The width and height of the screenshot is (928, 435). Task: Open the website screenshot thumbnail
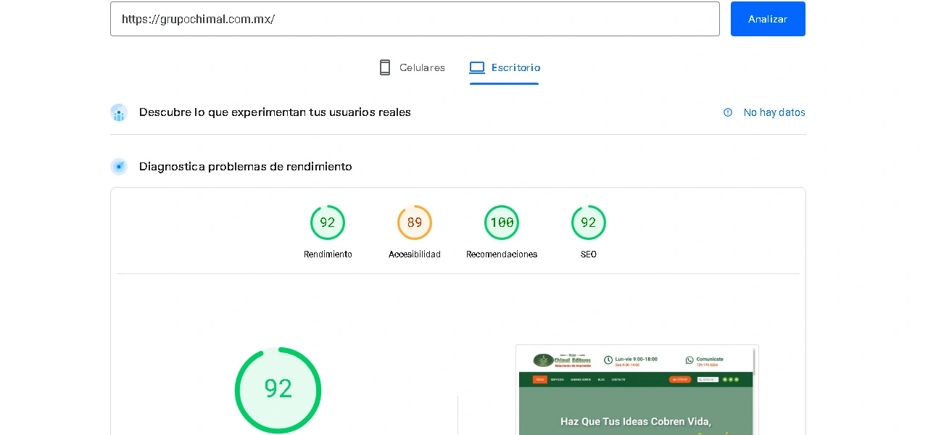tap(637, 390)
